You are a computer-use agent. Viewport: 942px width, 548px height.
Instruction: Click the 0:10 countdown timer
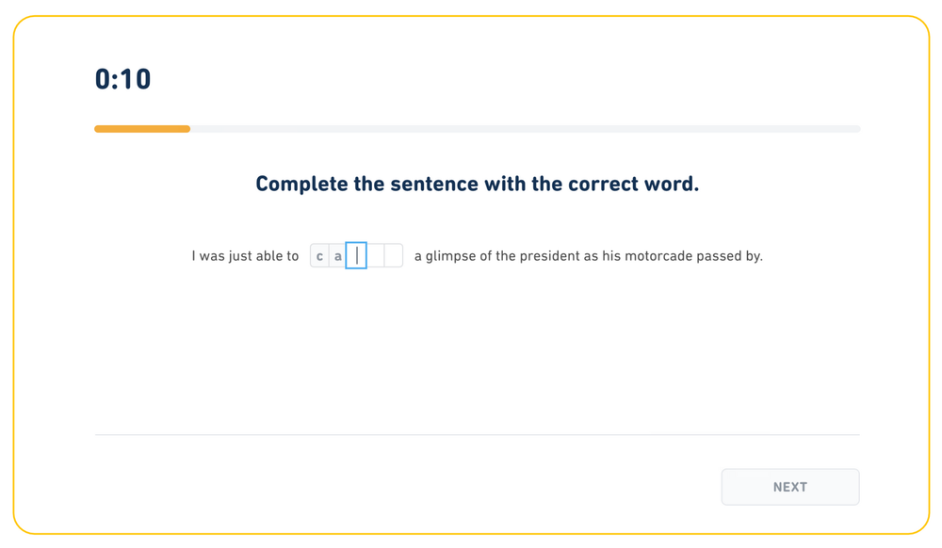[x=121, y=79]
